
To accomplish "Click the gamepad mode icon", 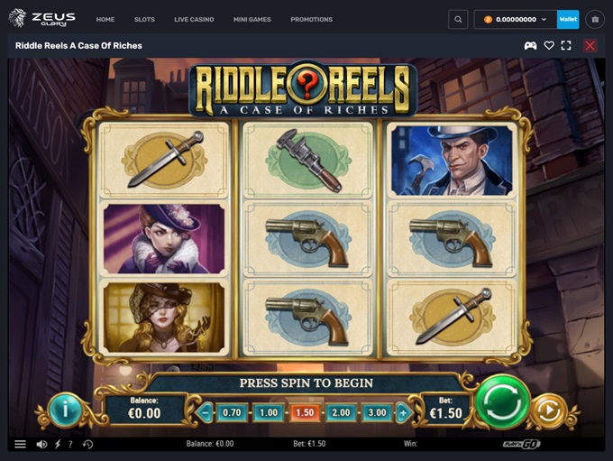I will click(530, 46).
